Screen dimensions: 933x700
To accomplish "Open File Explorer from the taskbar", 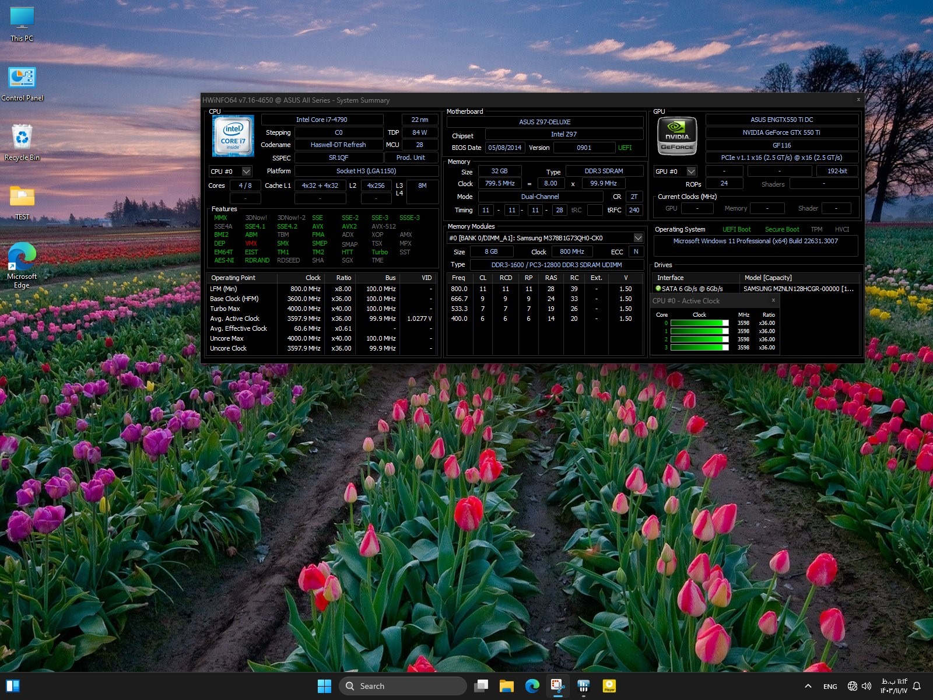I will click(x=506, y=686).
